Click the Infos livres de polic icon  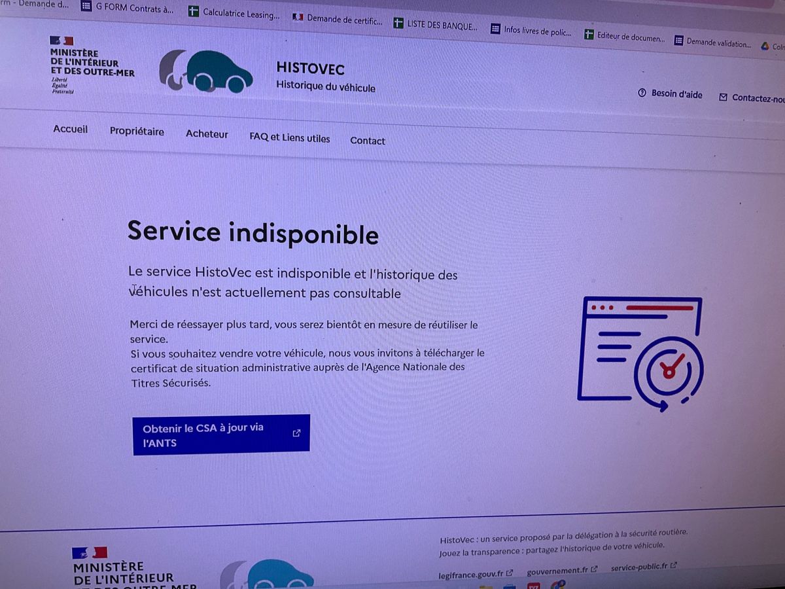pos(495,29)
